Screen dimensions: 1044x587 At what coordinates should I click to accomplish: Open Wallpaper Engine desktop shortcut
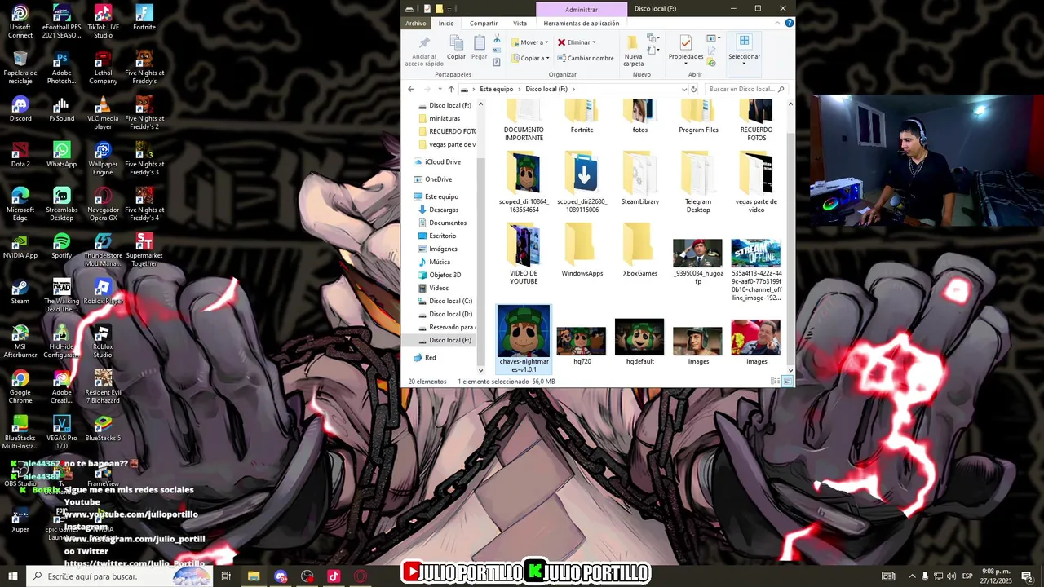[103, 158]
